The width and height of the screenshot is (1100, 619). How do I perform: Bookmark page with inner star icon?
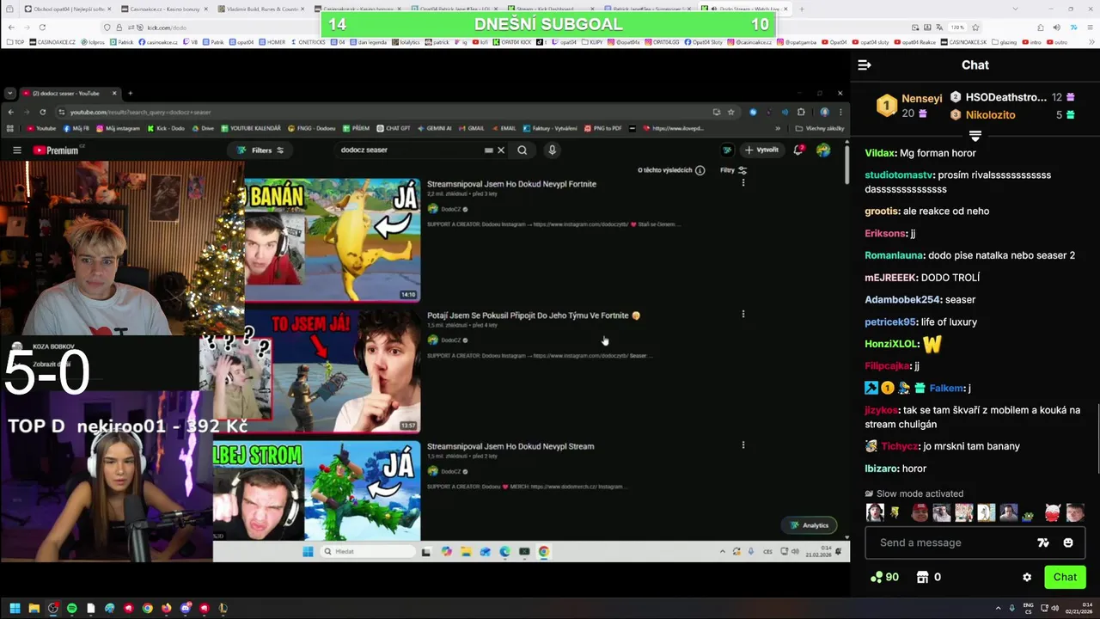(731, 112)
